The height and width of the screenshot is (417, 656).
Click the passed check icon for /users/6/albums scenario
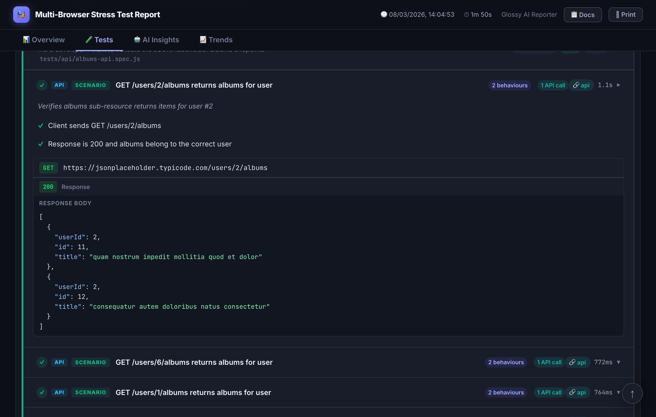42,362
